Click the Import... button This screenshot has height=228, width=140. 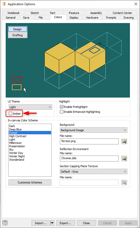click(x=41, y=223)
